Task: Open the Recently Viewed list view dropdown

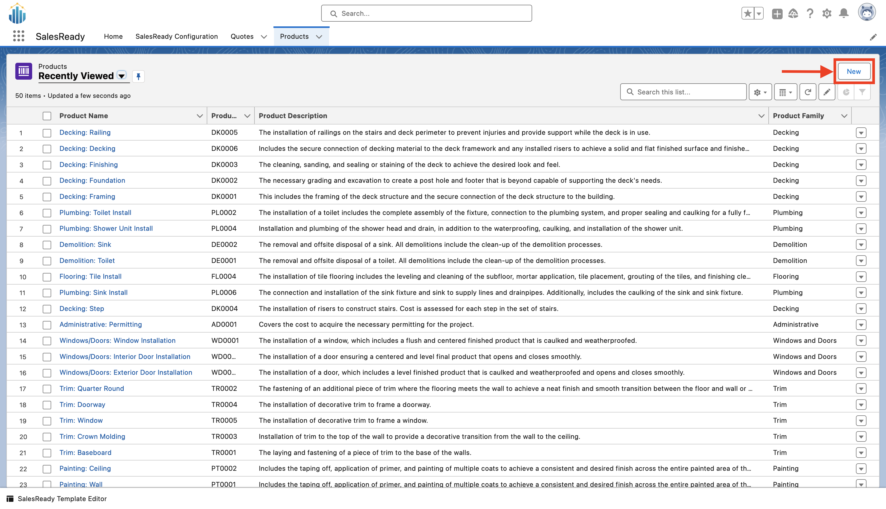Action: pyautogui.click(x=121, y=76)
